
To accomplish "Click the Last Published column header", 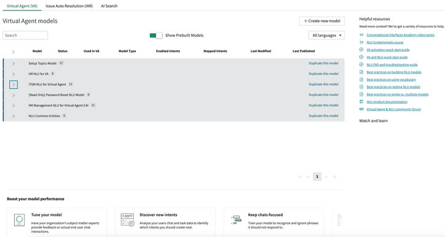I will 304,51.
